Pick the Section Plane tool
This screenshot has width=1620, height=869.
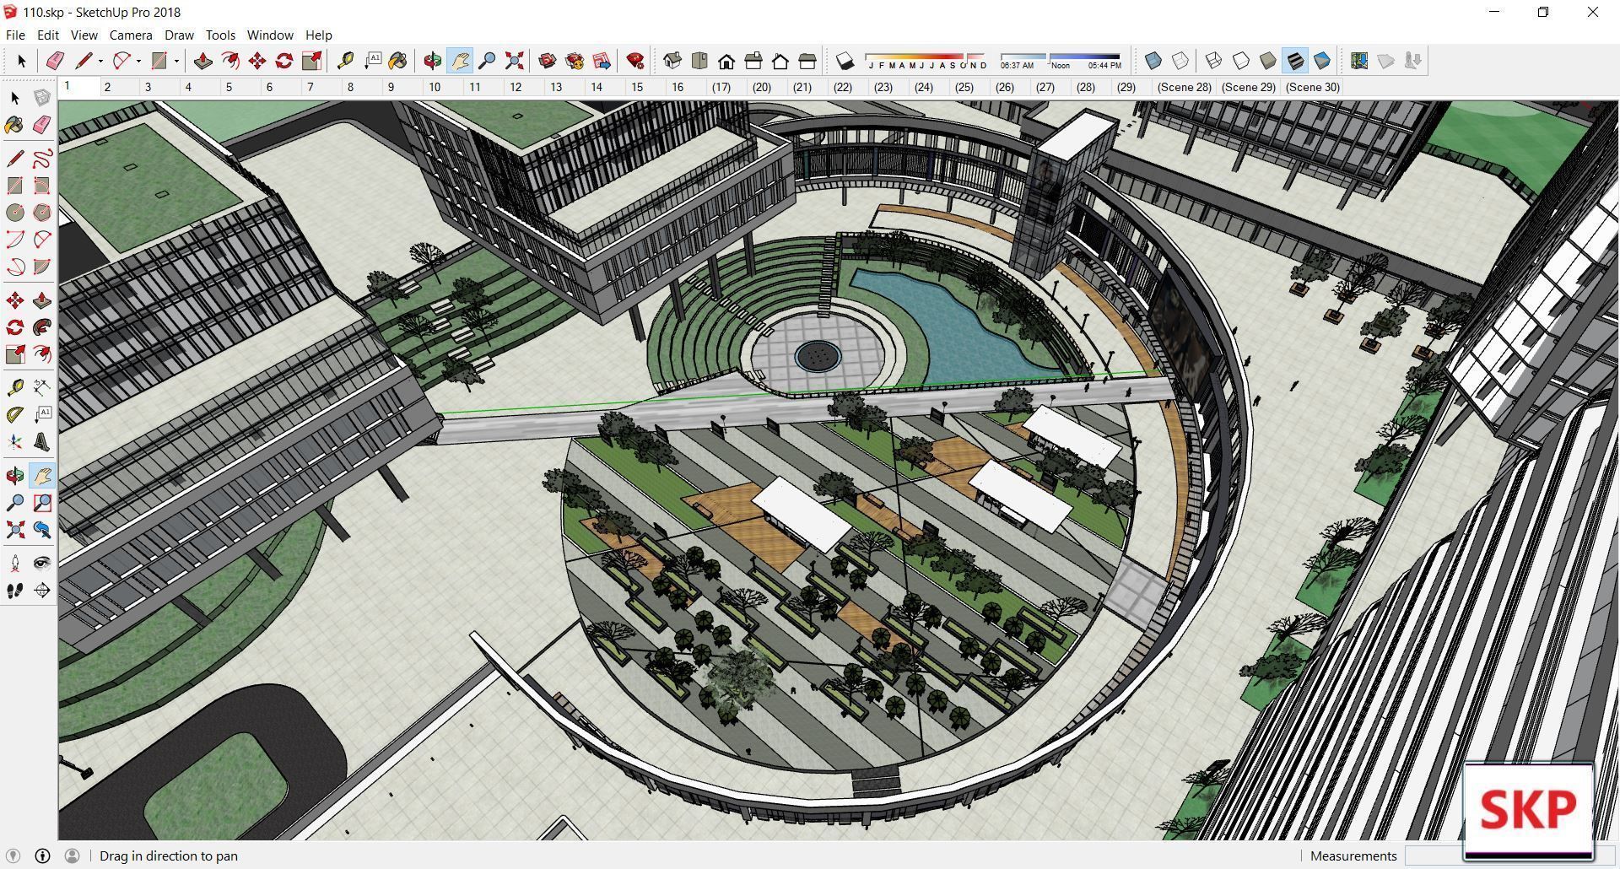click(x=41, y=591)
